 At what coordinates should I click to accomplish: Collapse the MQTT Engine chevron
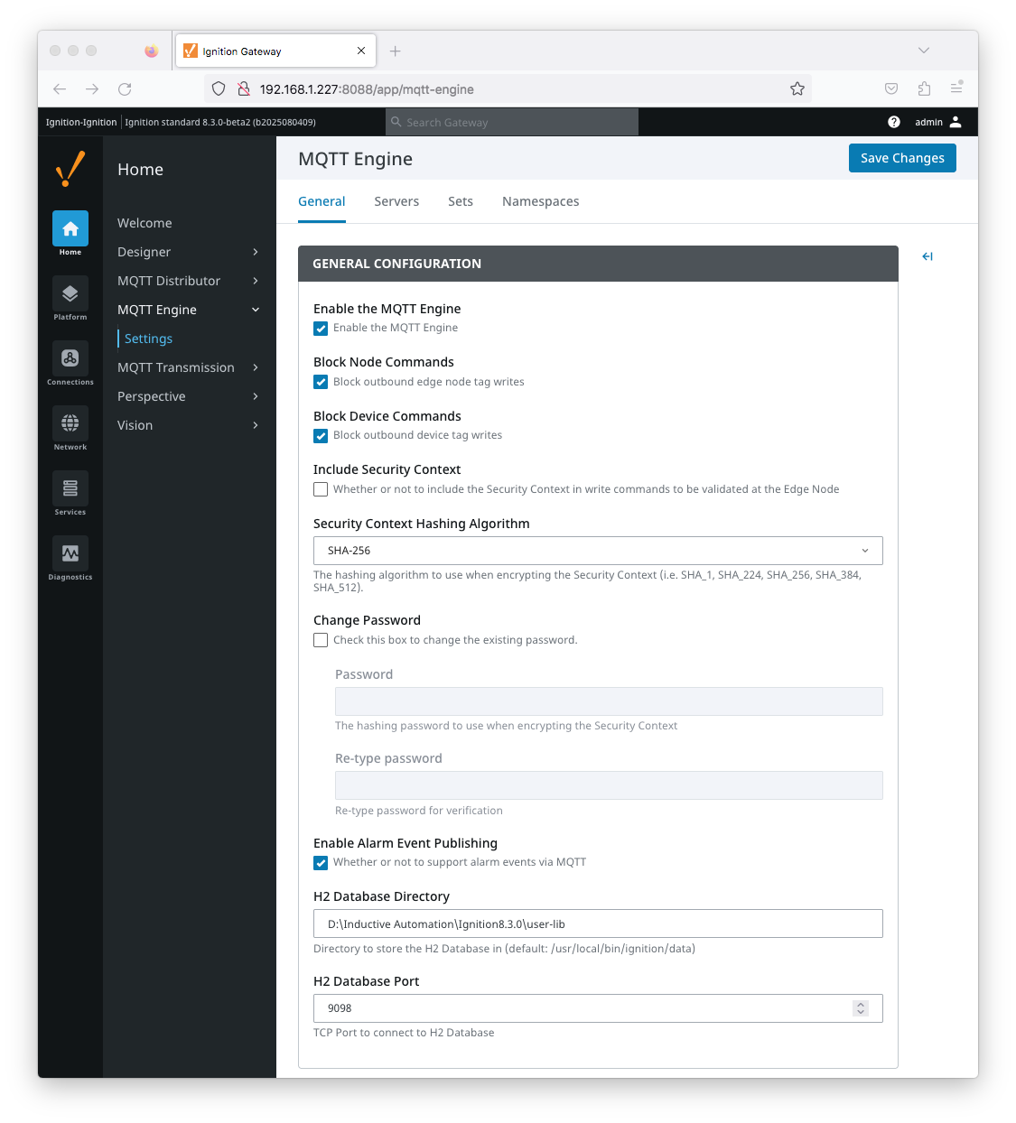point(256,310)
